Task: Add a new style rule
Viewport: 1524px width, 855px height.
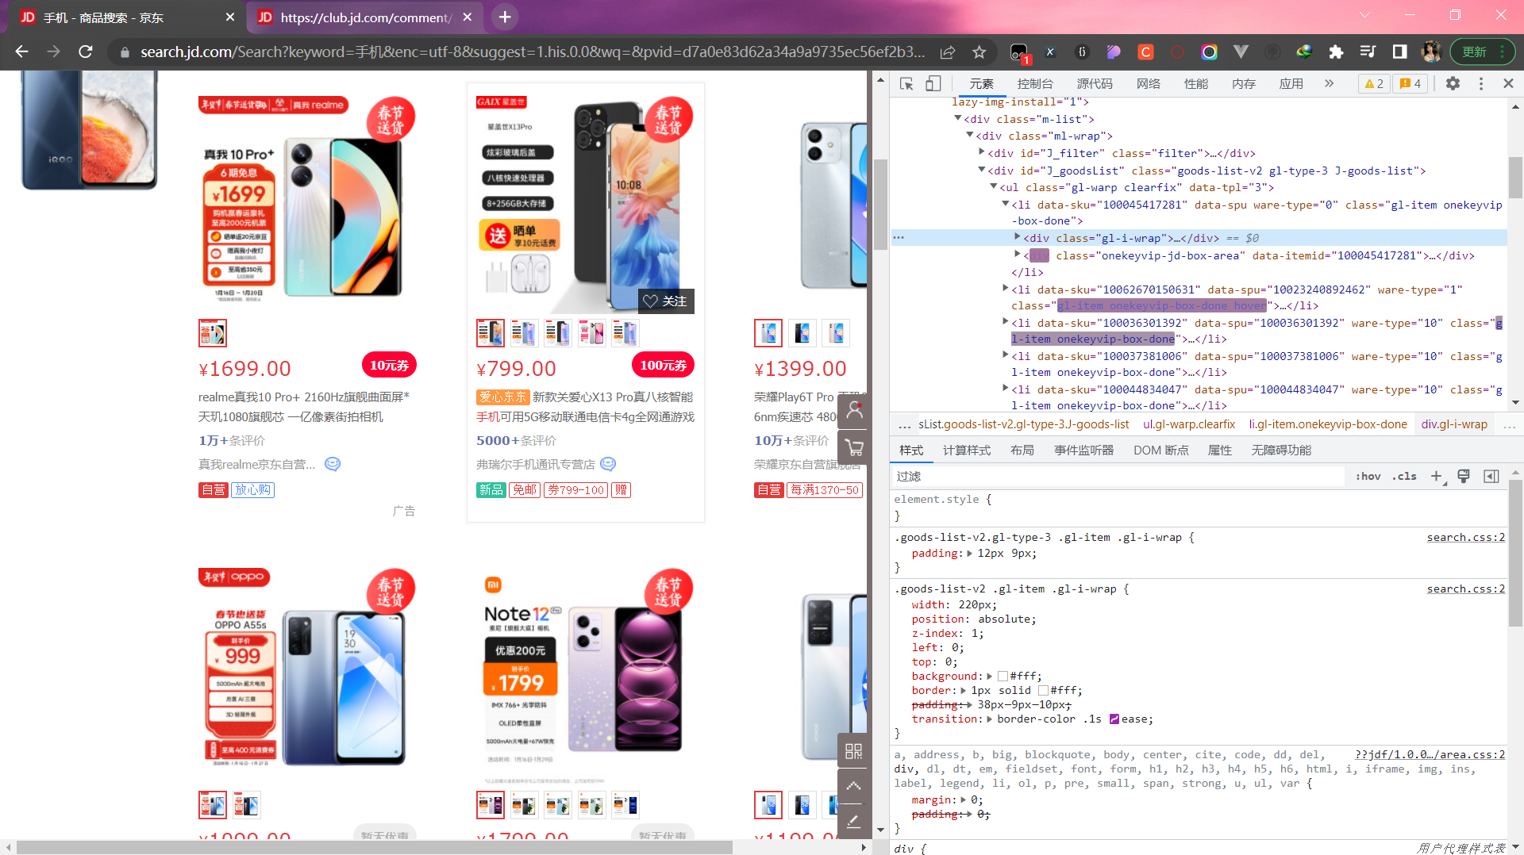Action: (1437, 476)
